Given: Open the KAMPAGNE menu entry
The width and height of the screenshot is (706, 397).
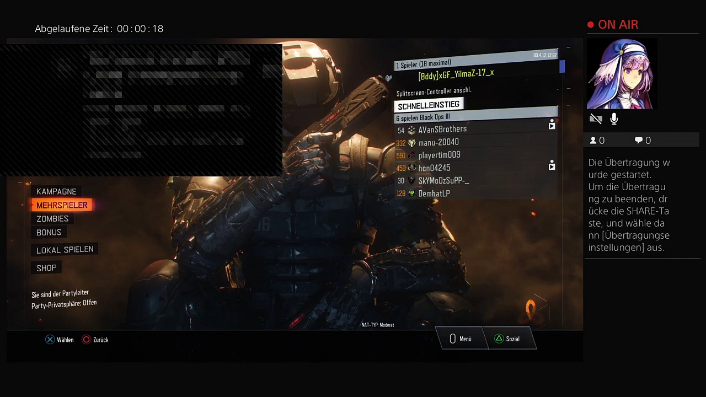Looking at the screenshot, I should (56, 191).
